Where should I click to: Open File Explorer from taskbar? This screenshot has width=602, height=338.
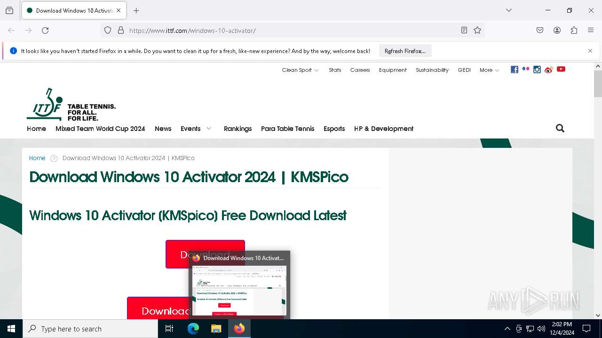pos(216,329)
